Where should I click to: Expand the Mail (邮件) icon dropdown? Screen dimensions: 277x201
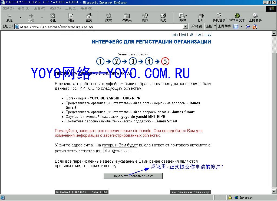click(186, 16)
